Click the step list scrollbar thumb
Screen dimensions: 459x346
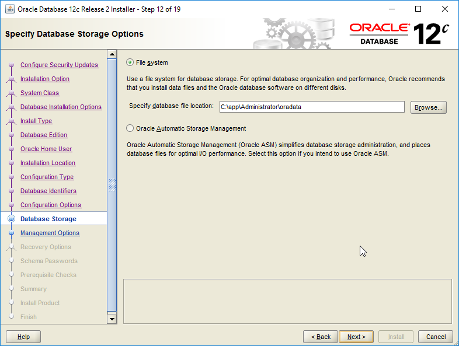point(112,185)
